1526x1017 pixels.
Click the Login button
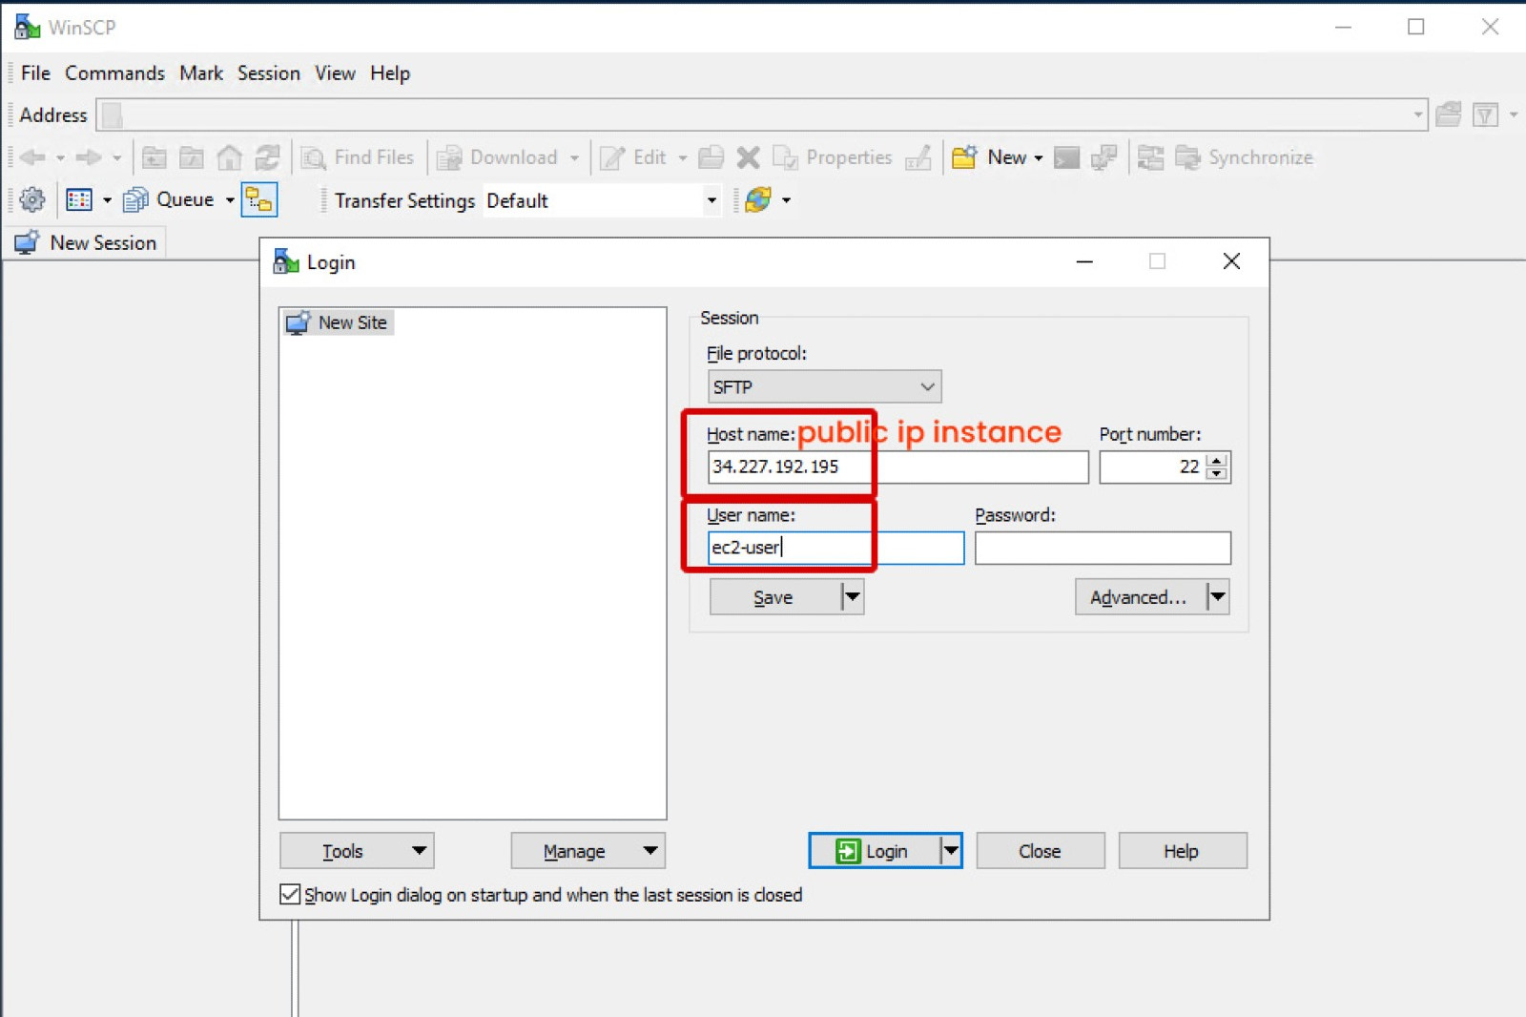point(875,851)
